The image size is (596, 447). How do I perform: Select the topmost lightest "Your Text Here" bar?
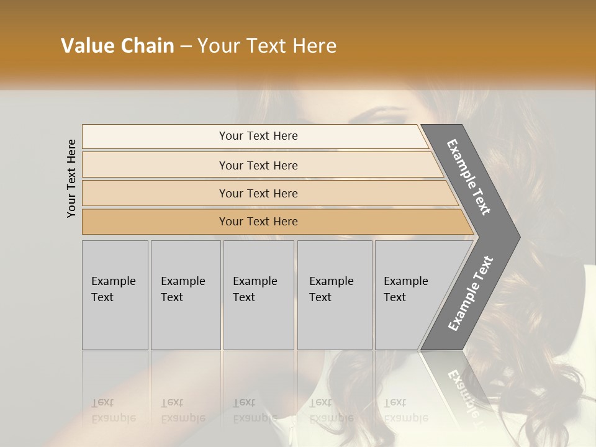point(258,137)
